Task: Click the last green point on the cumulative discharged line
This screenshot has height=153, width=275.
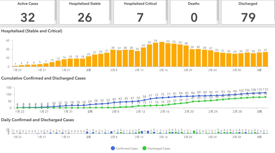Action: (266, 97)
